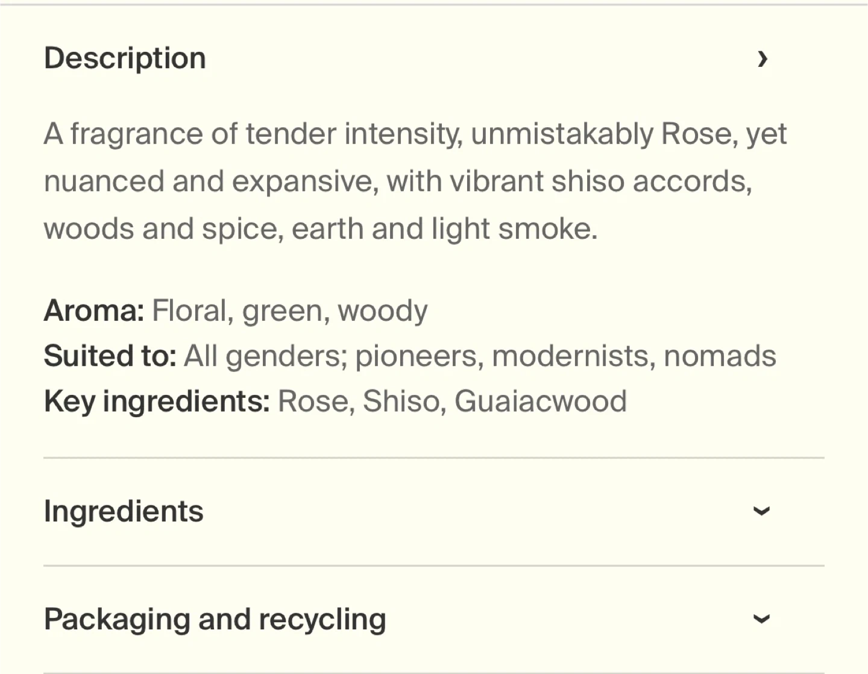Click the bold Key ingredients label
This screenshot has height=674, width=868.
(157, 401)
